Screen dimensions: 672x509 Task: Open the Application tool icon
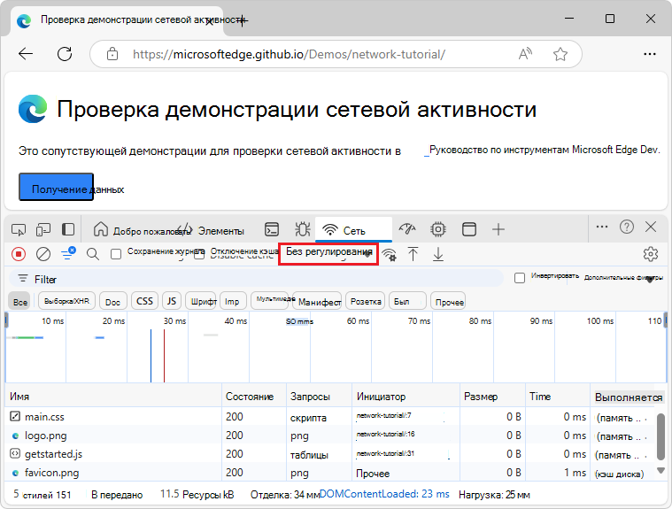coord(469,229)
